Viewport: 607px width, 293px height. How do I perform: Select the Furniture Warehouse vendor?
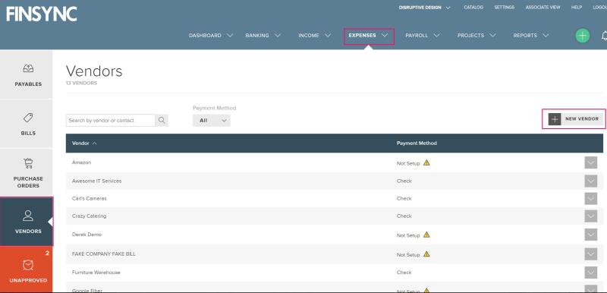click(96, 273)
